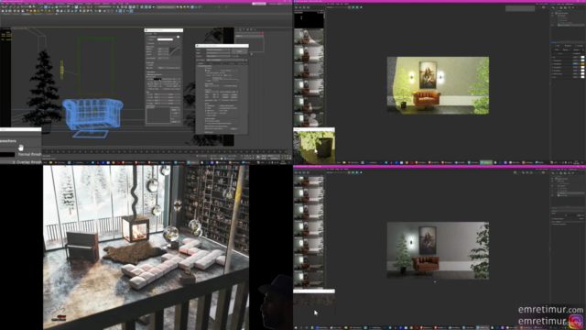Toggle Force 2-Sided checkbox in Render Setup
586x330 pixels.
(219, 111)
